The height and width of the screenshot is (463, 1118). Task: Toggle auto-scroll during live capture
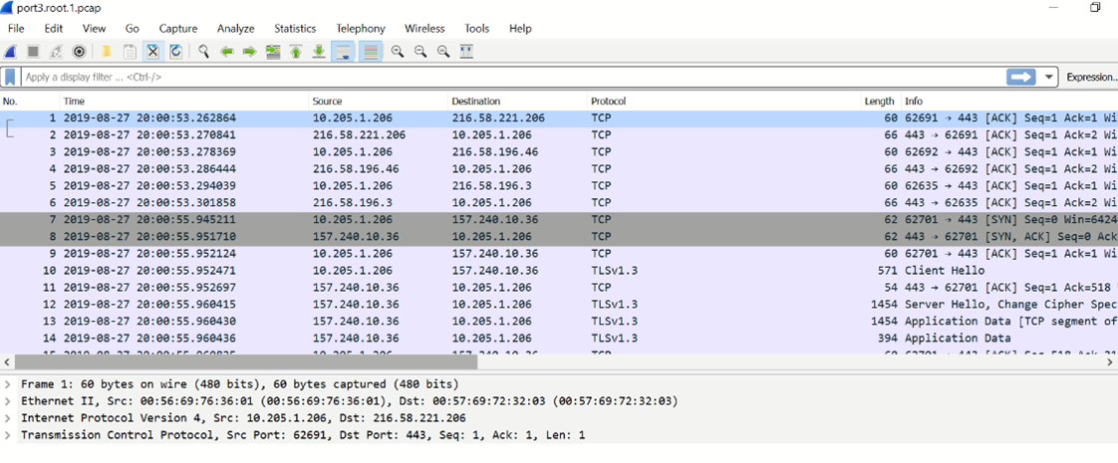[x=344, y=52]
